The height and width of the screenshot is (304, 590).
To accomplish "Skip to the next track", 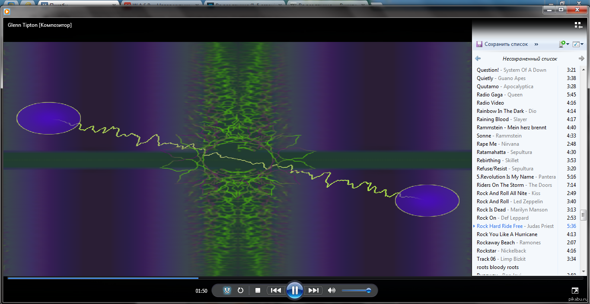I will click(x=313, y=291).
